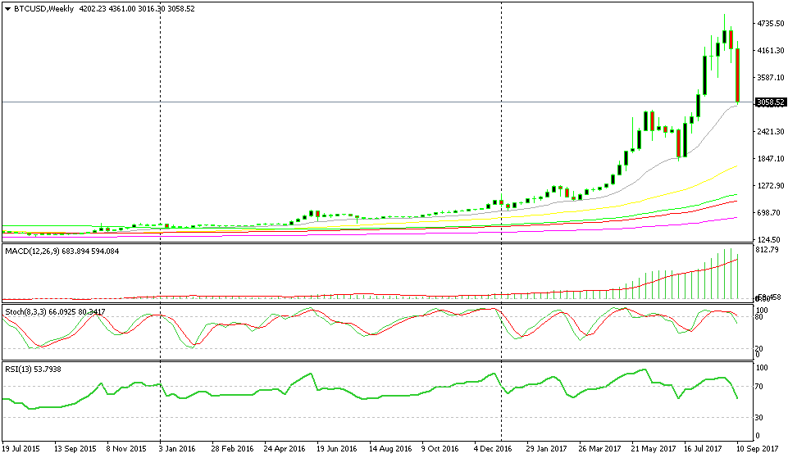Click the 3058.52 current price tag
The image size is (788, 458).
[770, 102]
